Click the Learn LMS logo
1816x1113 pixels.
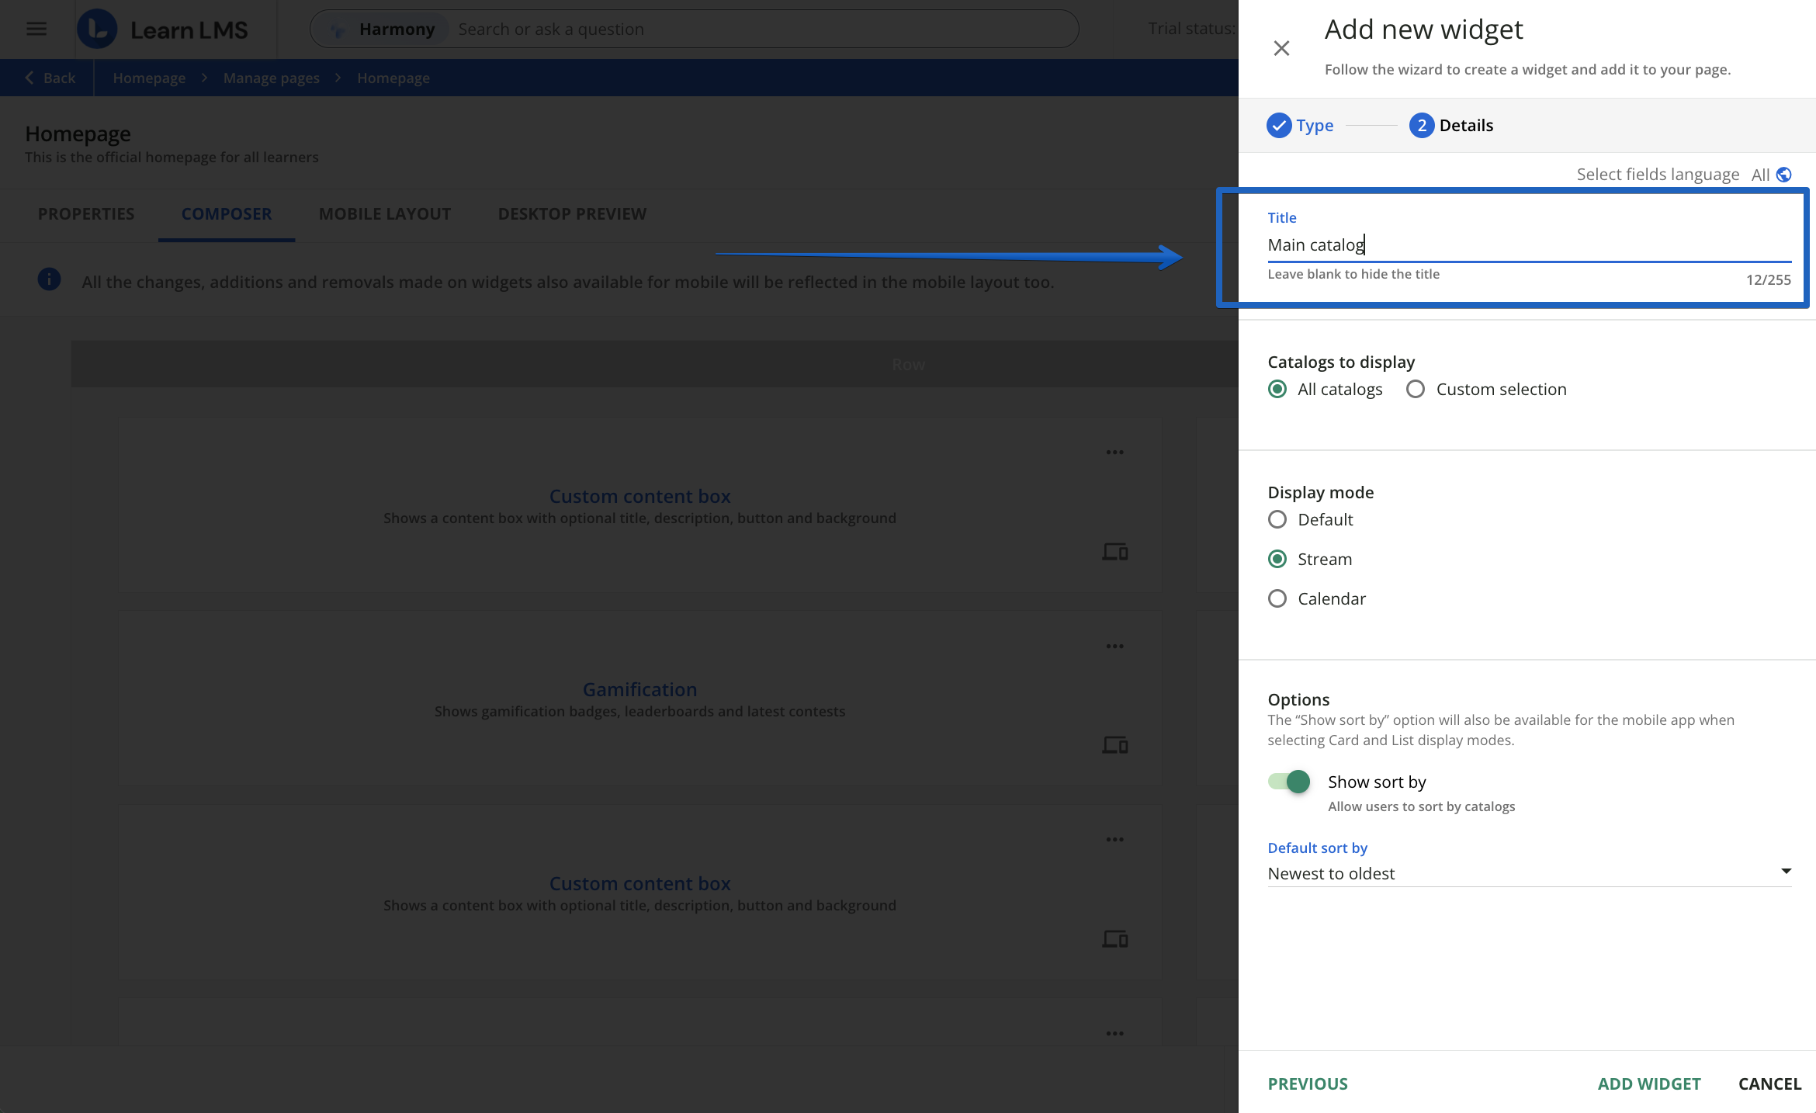tap(163, 29)
